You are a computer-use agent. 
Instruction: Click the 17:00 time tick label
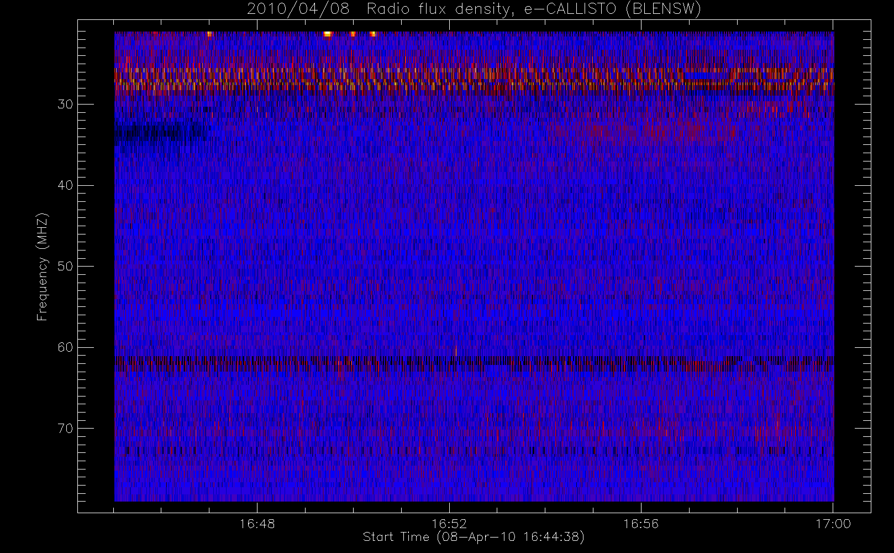pyautogui.click(x=833, y=524)
